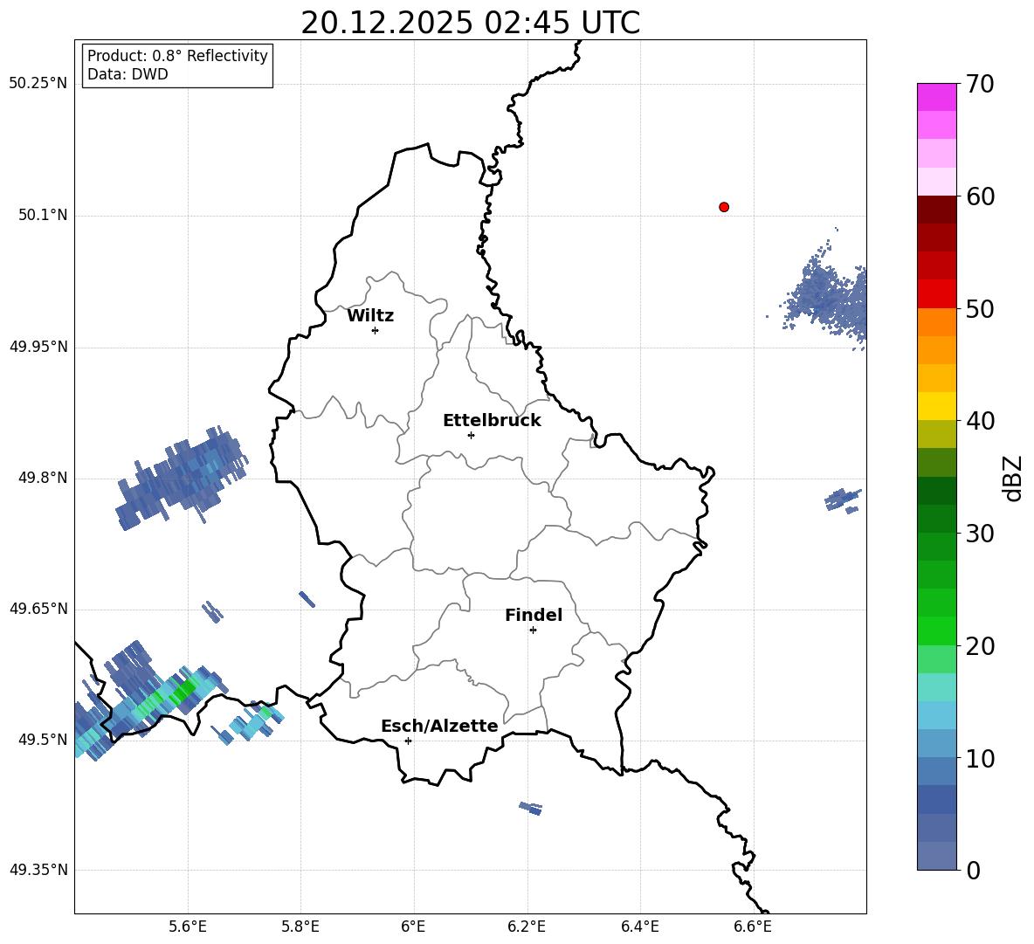Viewport: 1034px width, 944px height.
Task: Click the 6.4°E longitude label
Action: click(639, 927)
